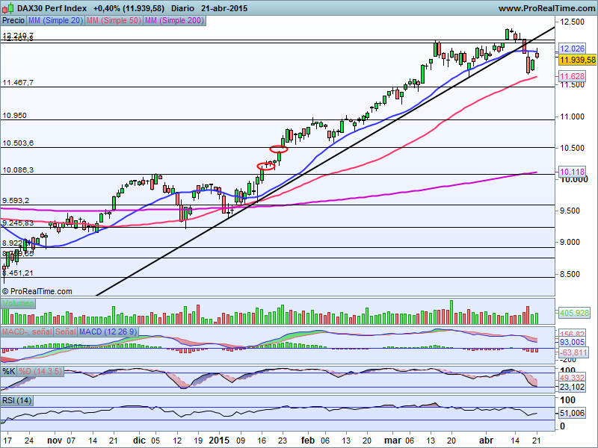598x448 pixels.
Task: Click the feb month marker on time axis
Action: tap(308, 441)
